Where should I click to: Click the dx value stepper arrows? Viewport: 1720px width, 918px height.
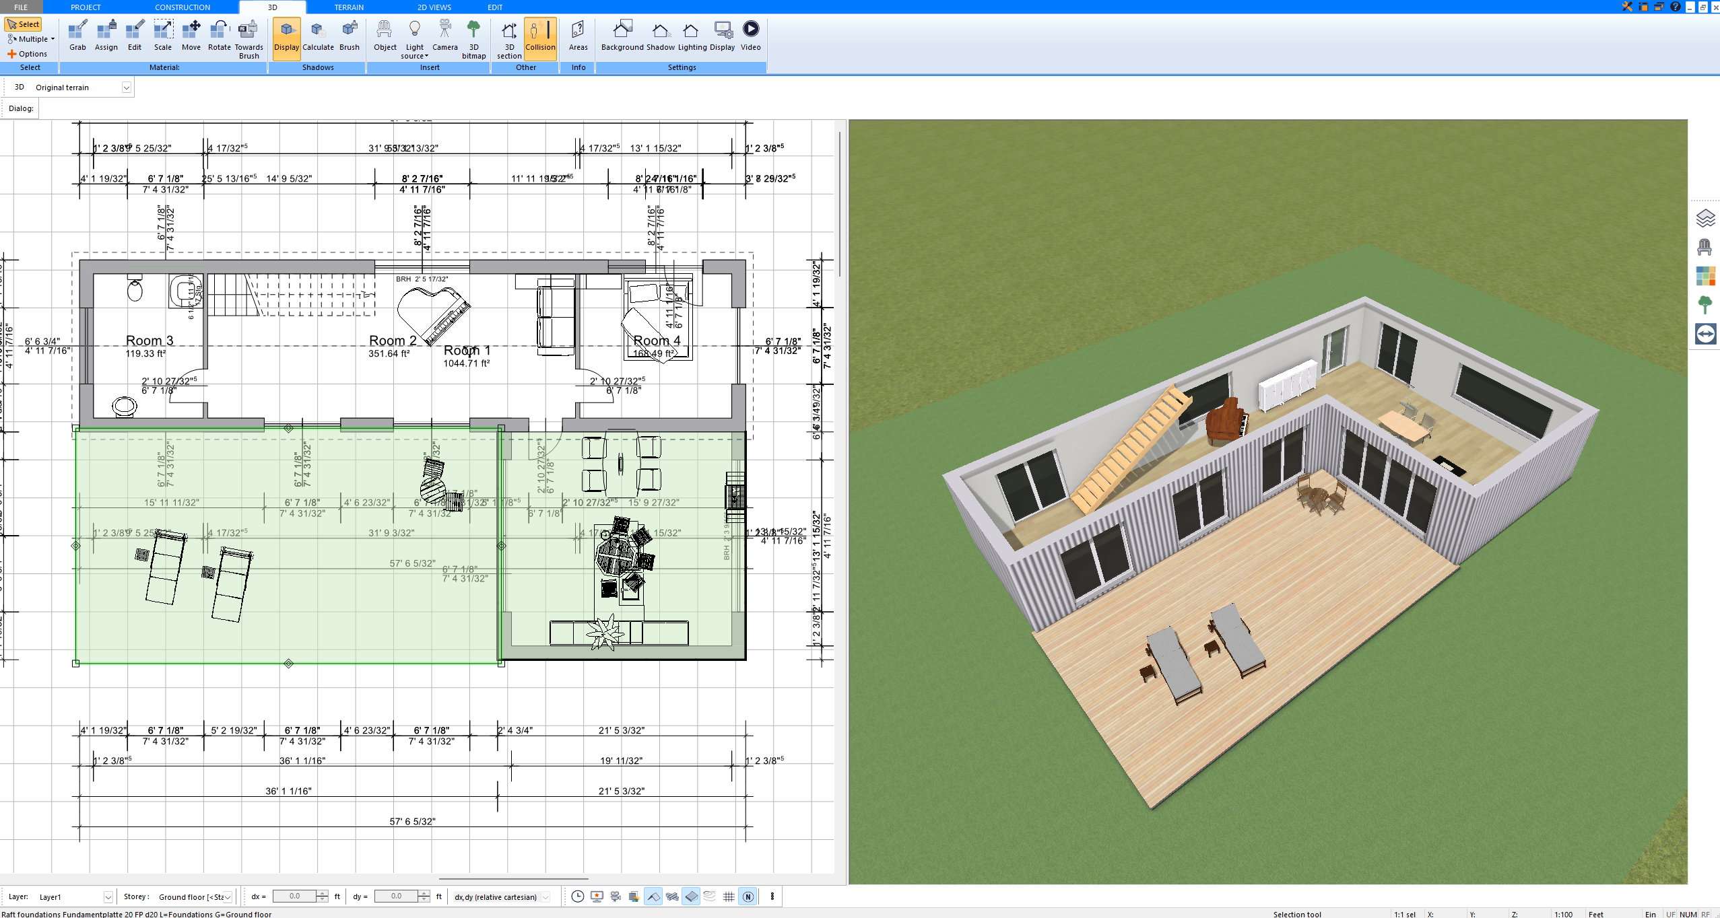322,896
